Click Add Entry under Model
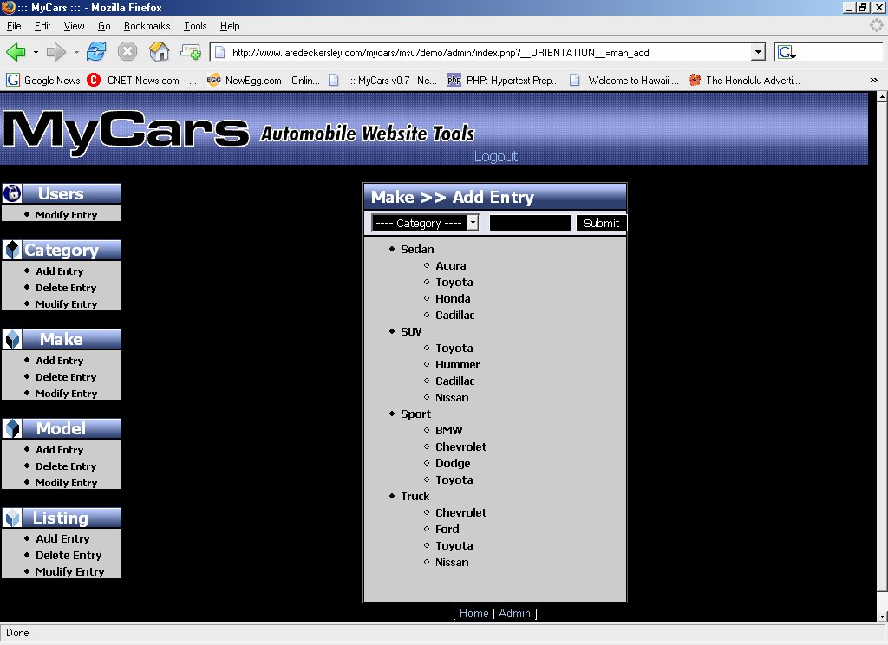888x645 pixels. [60, 450]
